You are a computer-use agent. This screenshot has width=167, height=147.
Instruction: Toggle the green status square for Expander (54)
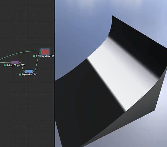(x=20, y=74)
